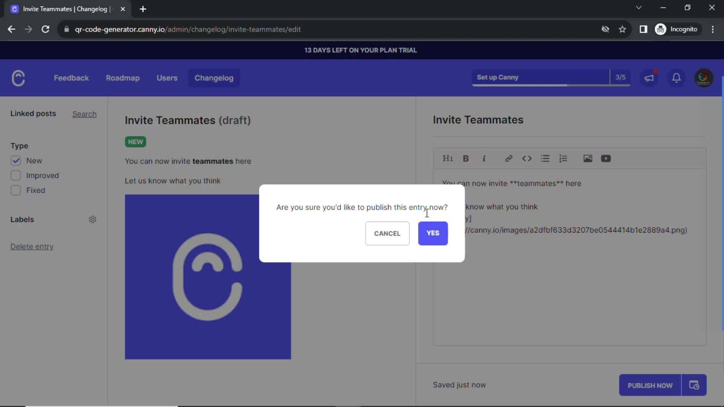Click the PUBLISH NOW button

pos(650,385)
